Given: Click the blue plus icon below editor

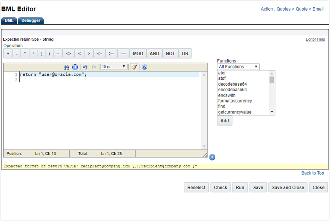Looking at the screenshot, I should [212, 157].
